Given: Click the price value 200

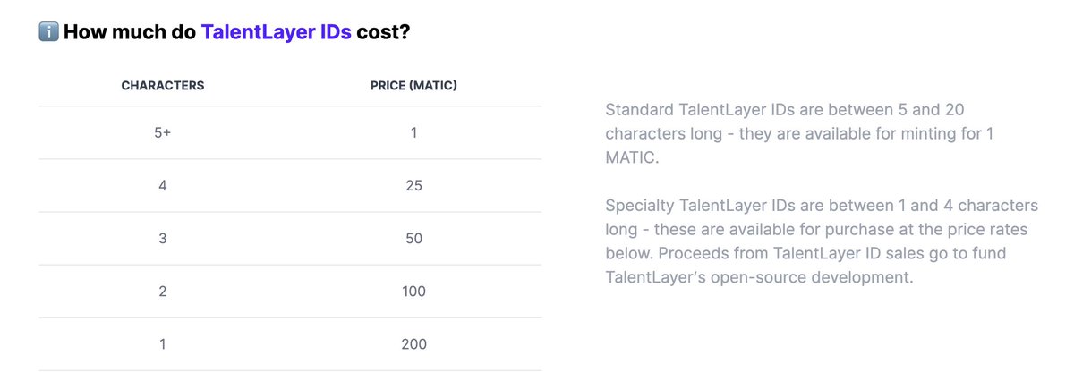Looking at the screenshot, I should point(413,344).
